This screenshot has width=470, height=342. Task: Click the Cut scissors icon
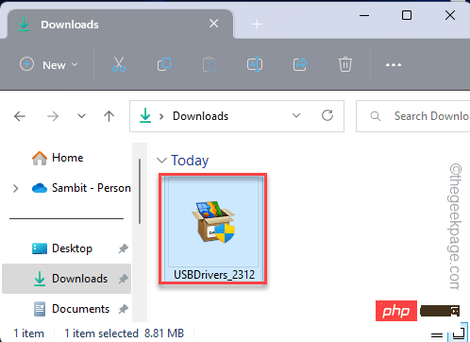click(x=119, y=64)
